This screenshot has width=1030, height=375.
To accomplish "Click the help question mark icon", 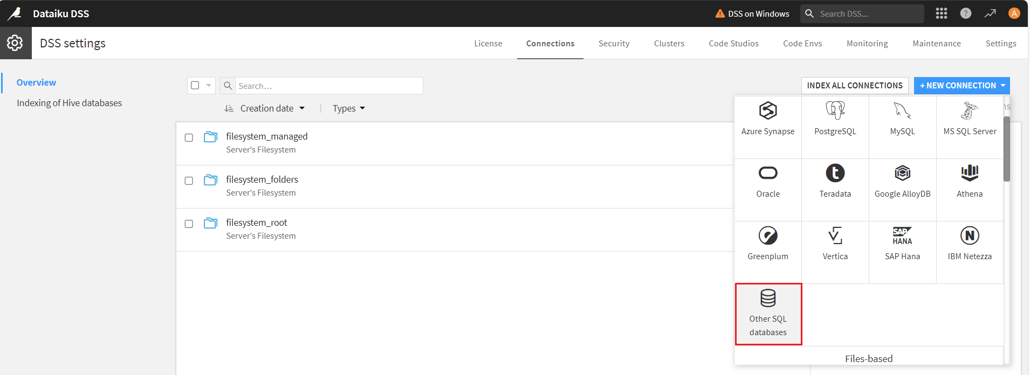I will 965,13.
